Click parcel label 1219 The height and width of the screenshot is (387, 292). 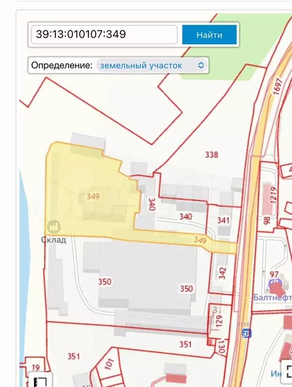[x=273, y=195]
